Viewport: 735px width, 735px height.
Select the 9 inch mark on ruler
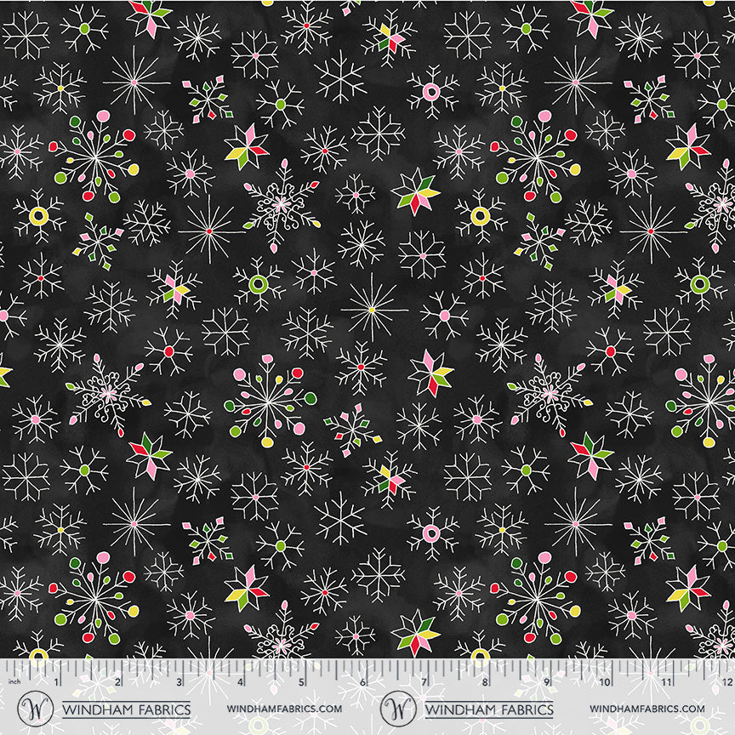544,681
